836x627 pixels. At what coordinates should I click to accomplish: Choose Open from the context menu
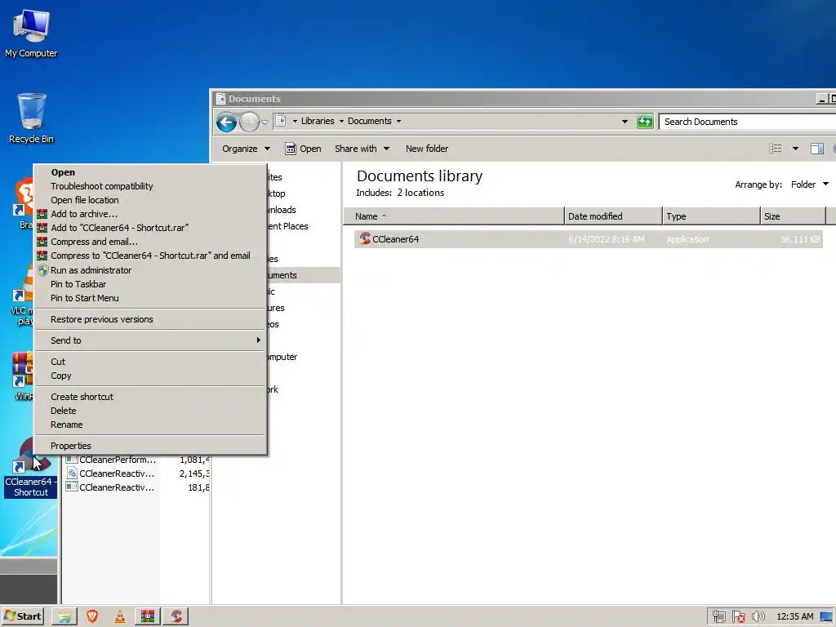150,172
